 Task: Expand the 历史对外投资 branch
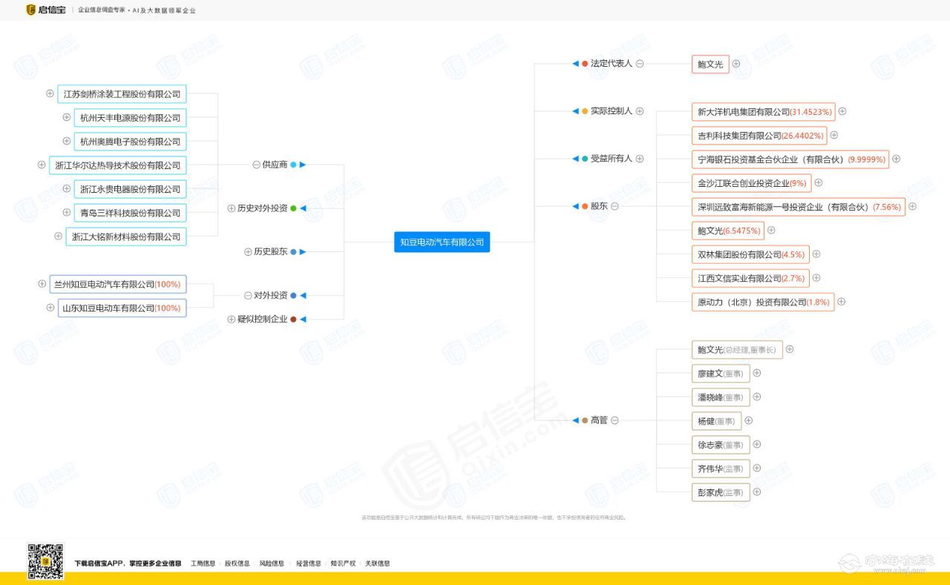(232, 208)
